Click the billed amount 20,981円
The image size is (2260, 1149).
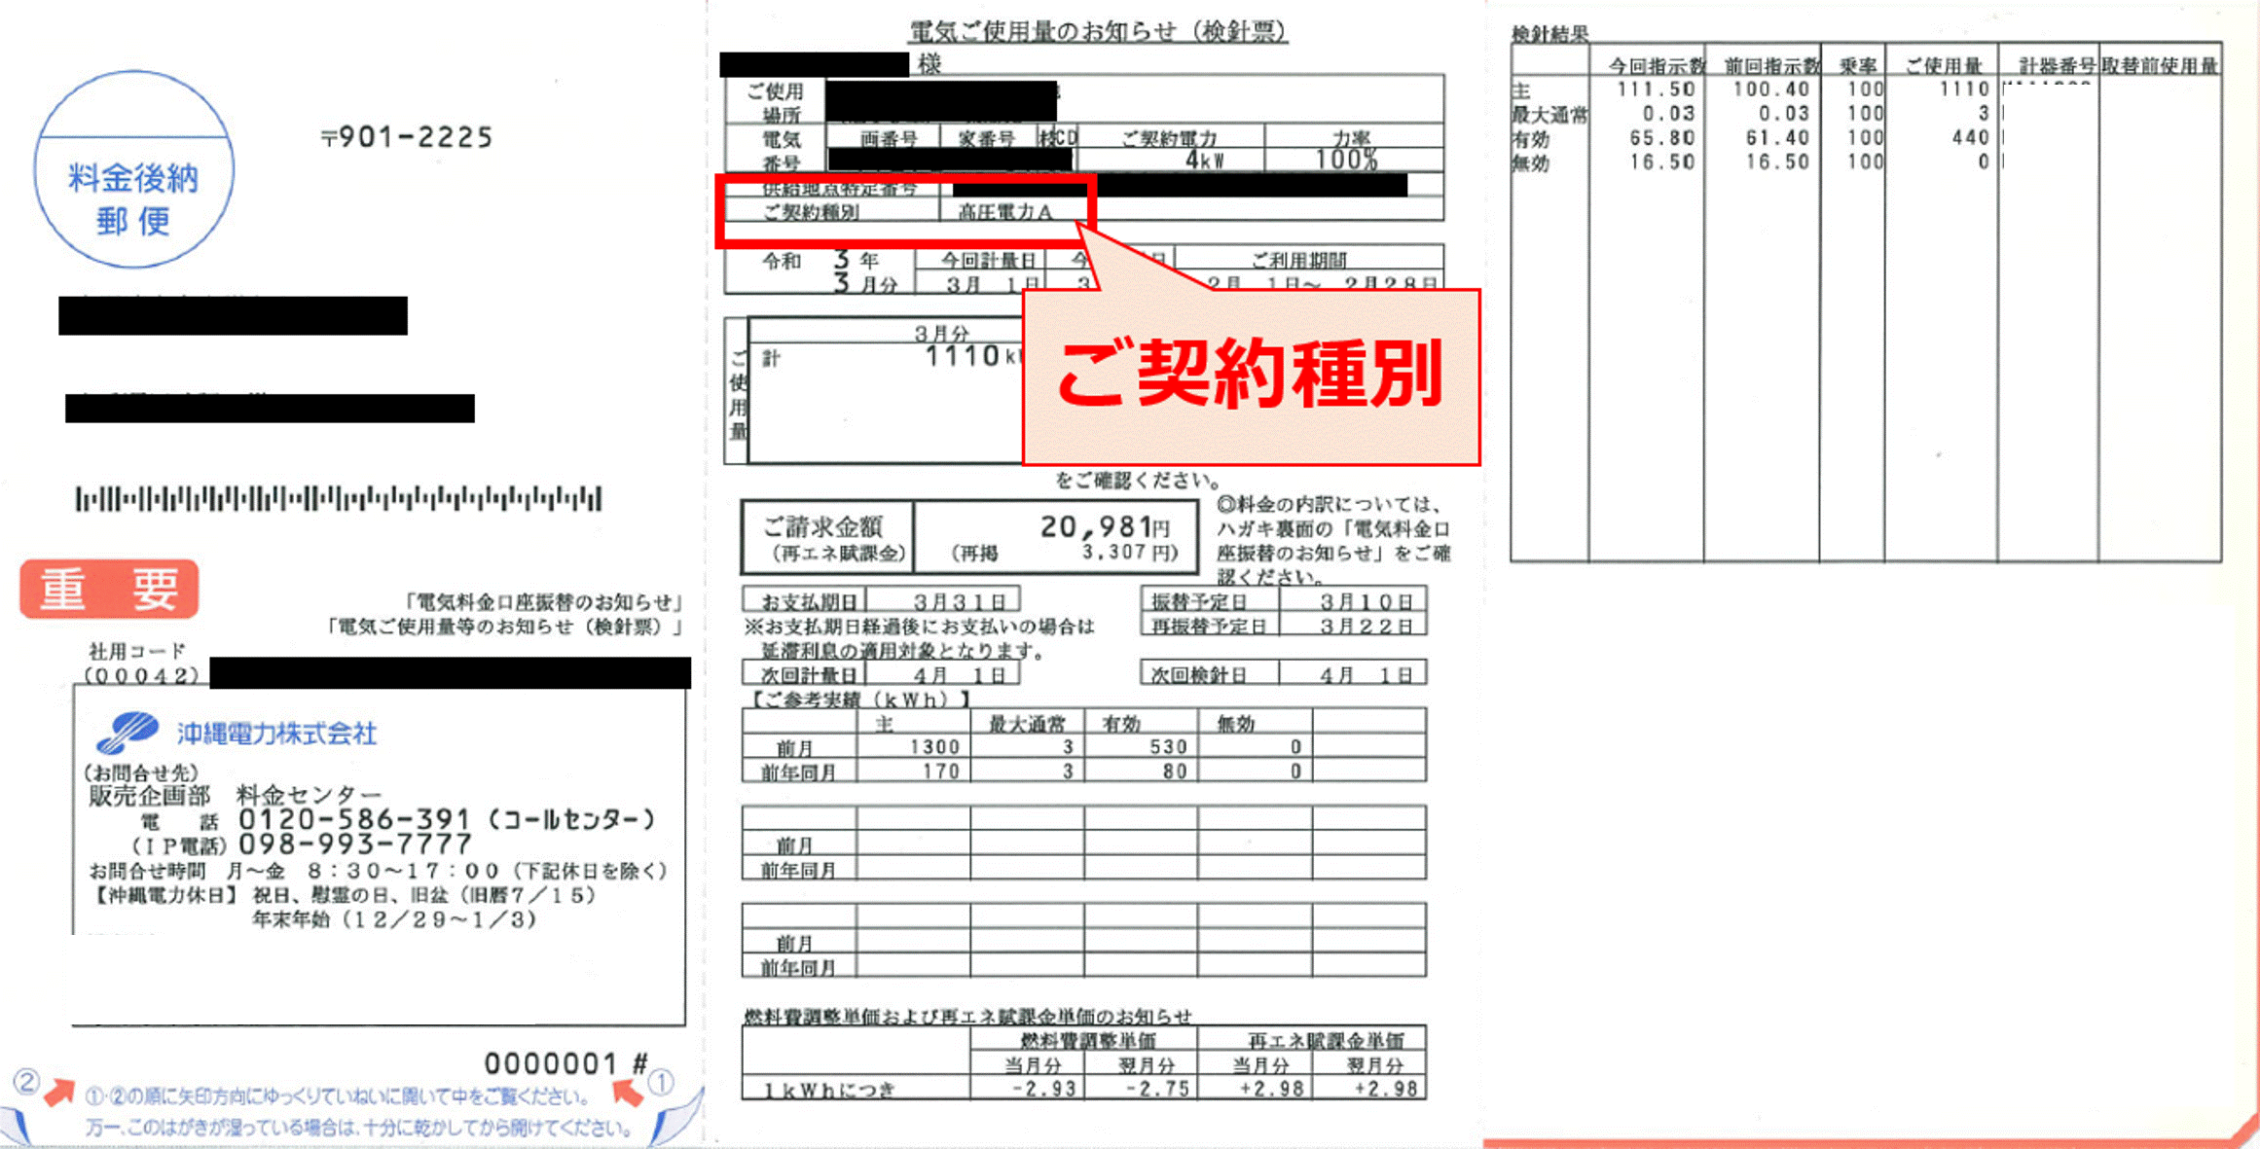coord(1105,527)
